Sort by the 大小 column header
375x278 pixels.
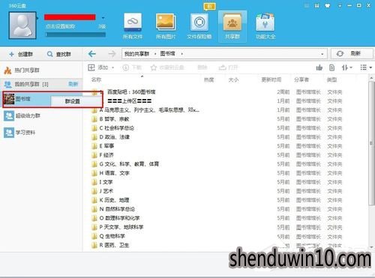click(233, 79)
